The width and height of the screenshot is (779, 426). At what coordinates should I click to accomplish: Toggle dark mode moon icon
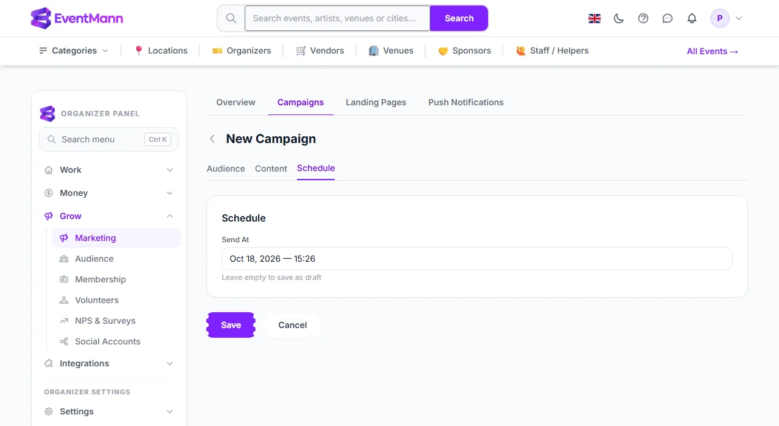619,18
